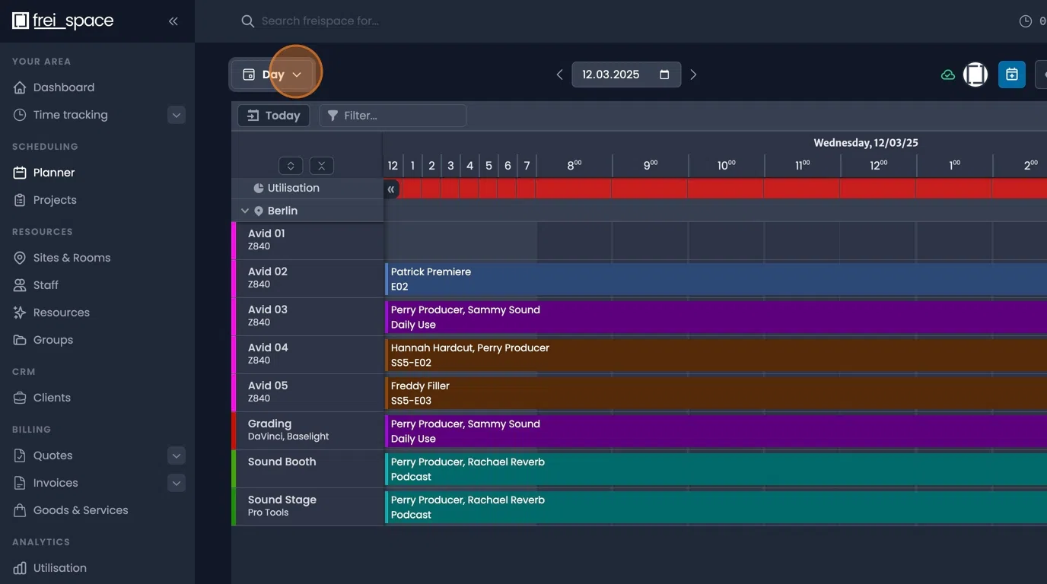Open the blue new booking calendar icon
This screenshot has height=584, width=1047.
coord(1011,74)
